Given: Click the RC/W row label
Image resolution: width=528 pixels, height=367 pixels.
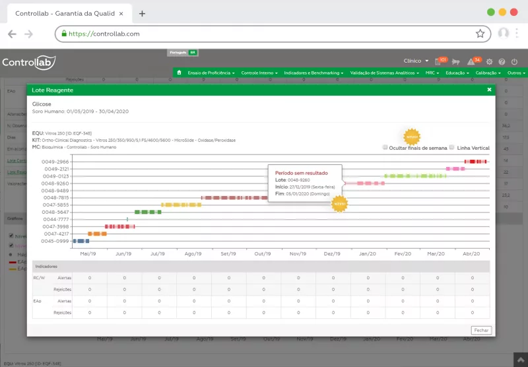Looking at the screenshot, I should 39,278.
